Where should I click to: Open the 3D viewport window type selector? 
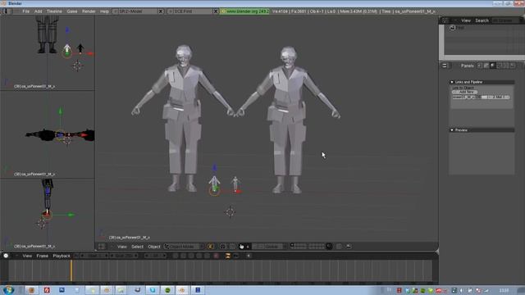(x=102, y=247)
